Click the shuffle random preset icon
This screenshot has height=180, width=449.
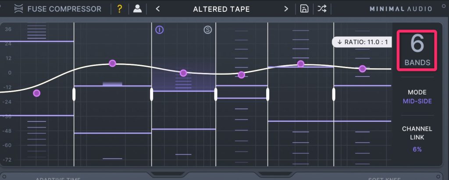click(x=322, y=9)
